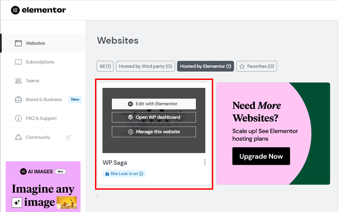Click the Websites page heading

coord(118,41)
